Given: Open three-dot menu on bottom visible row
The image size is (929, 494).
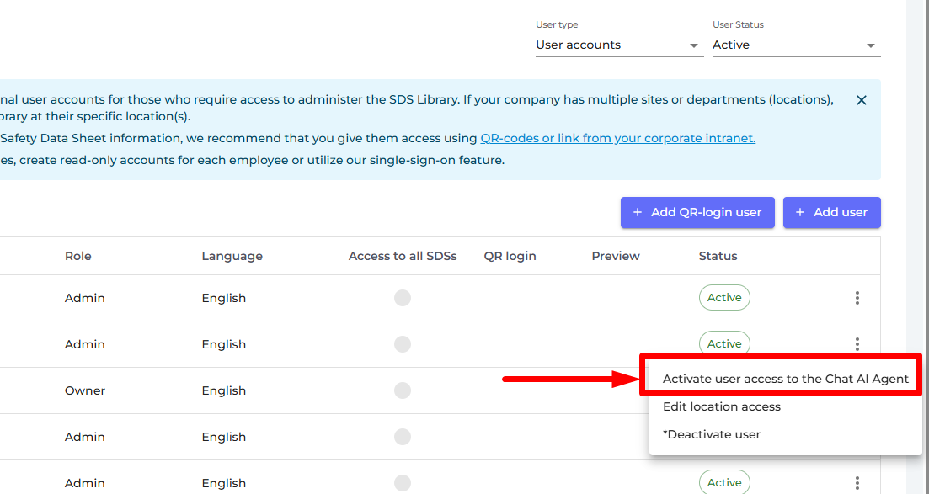Looking at the screenshot, I should [857, 482].
